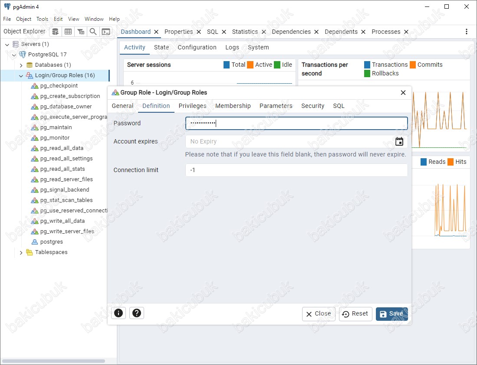Select the pg_monitor role
This screenshot has width=477, height=365.
point(55,138)
